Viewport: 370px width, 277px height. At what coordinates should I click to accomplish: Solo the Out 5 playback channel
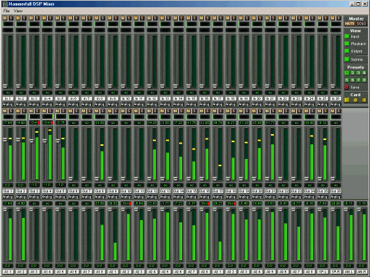tap(63, 111)
